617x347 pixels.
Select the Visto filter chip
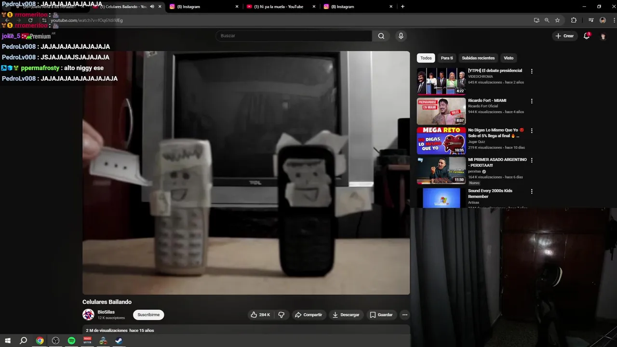509,58
